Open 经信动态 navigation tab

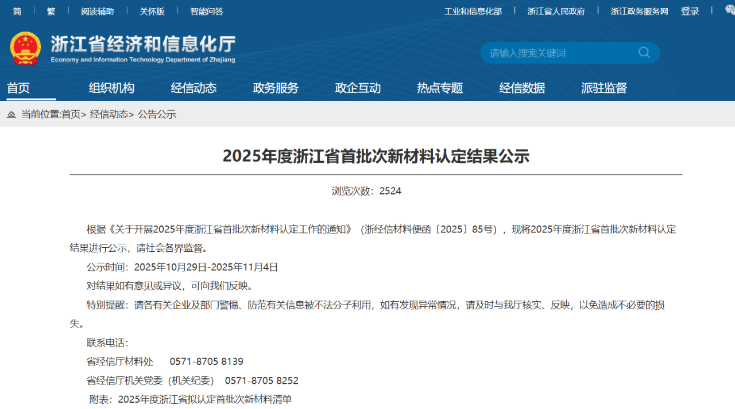pos(194,88)
